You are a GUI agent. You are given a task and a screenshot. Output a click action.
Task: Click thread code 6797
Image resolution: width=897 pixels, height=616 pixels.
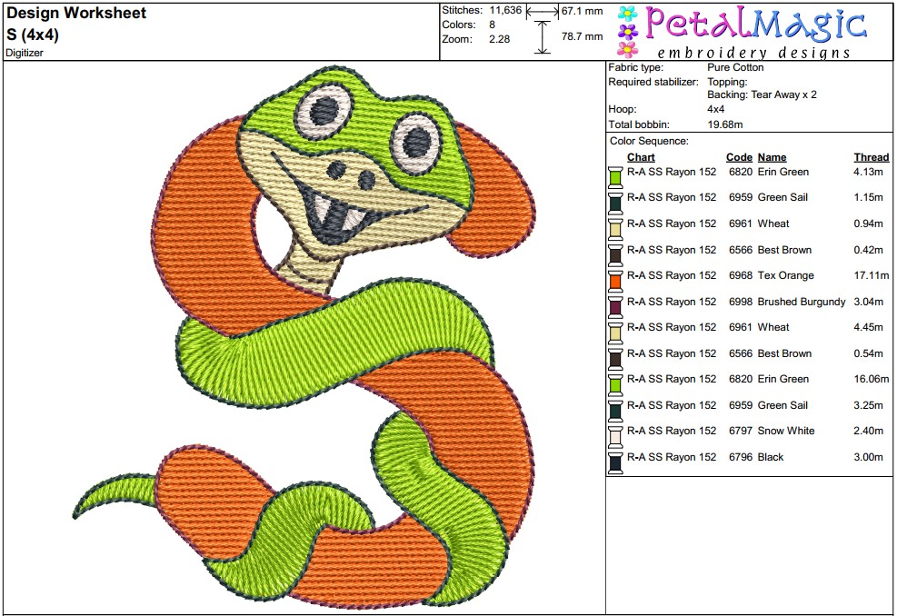741,431
